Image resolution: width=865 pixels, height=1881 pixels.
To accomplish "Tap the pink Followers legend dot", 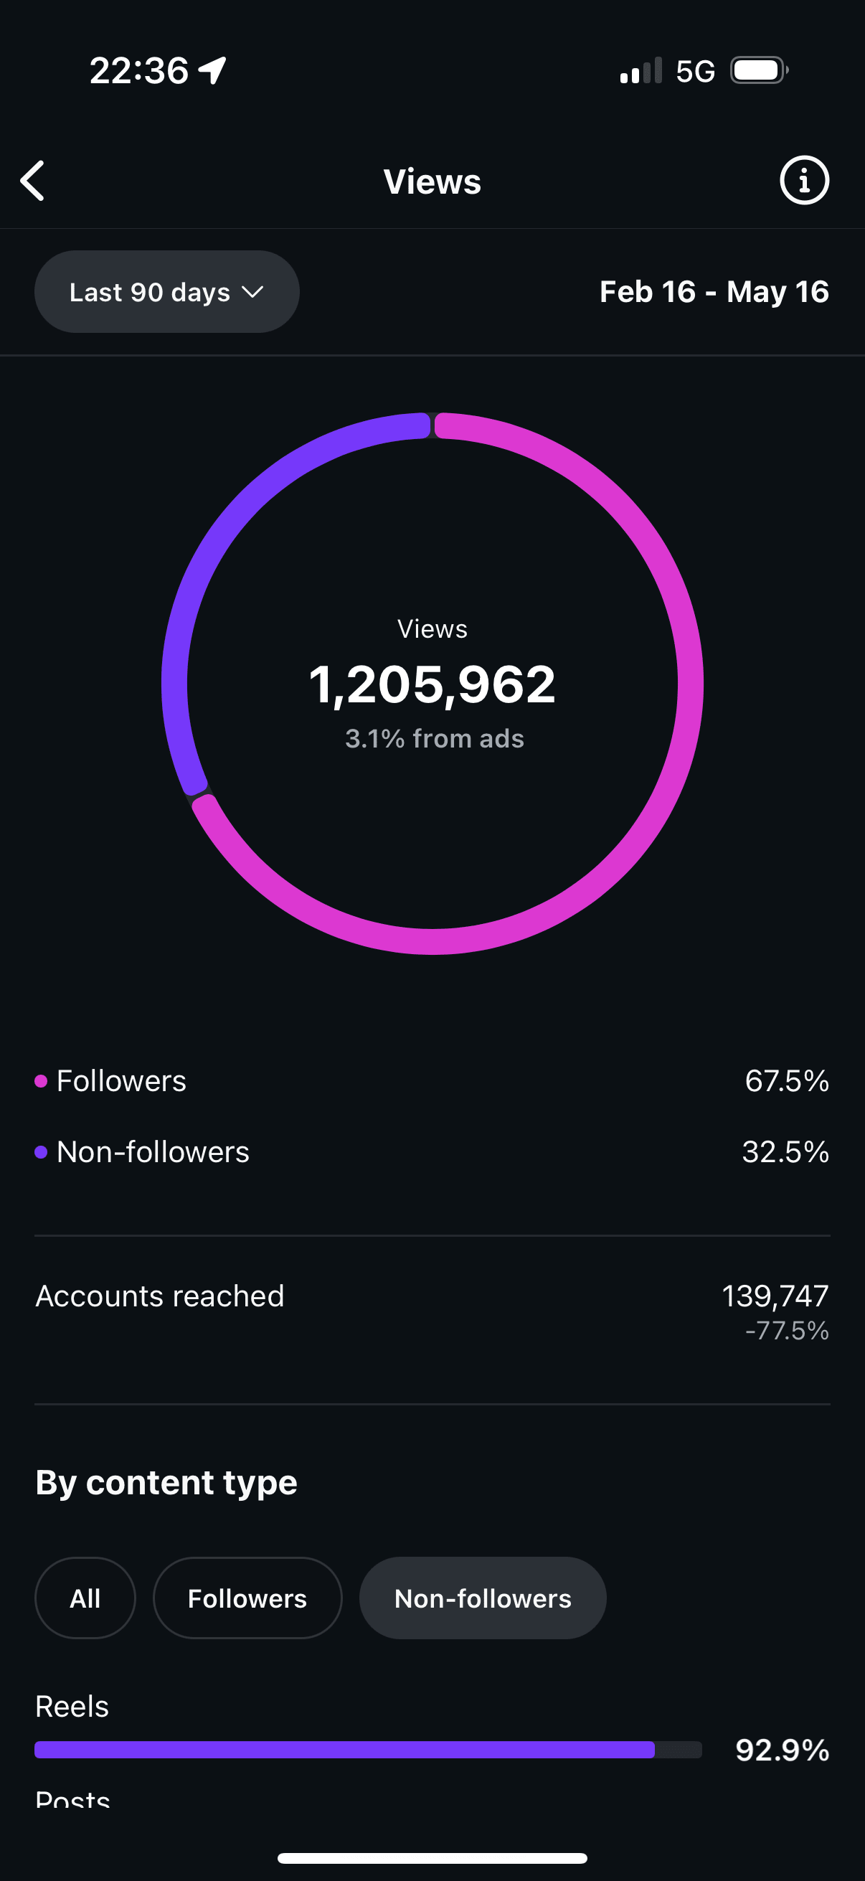I will coord(41,1080).
